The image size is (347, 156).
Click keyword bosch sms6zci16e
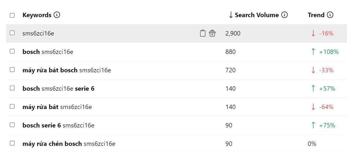(x=48, y=52)
